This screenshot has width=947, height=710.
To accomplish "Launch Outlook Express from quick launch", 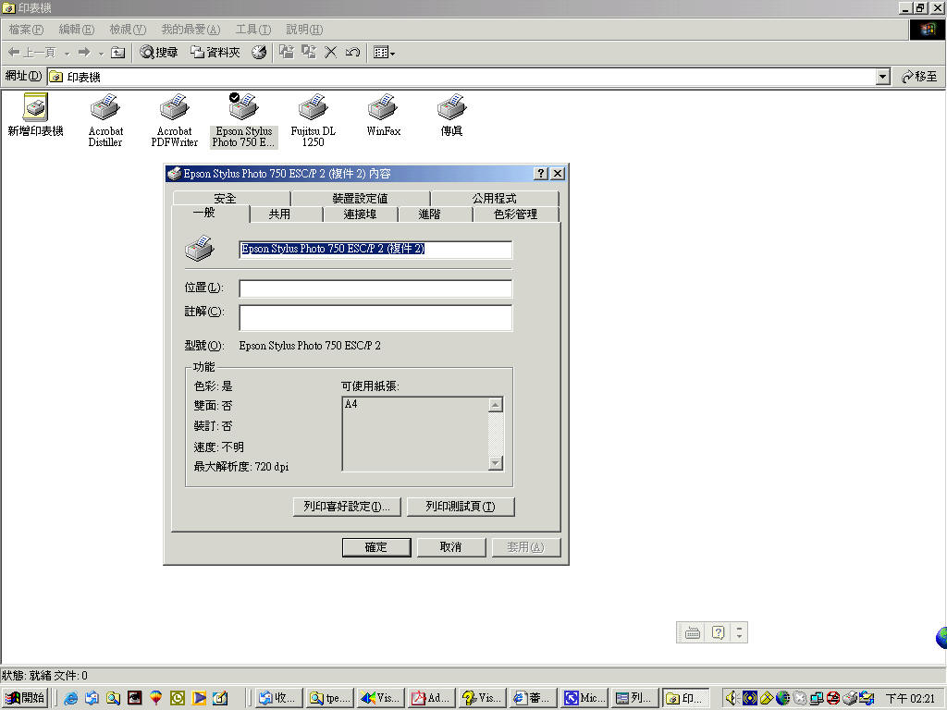I will [x=92, y=698].
